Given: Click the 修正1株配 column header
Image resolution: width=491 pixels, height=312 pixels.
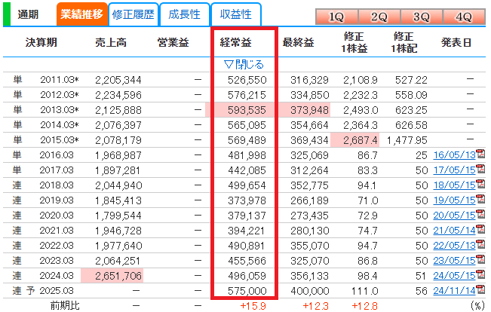Looking at the screenshot, I should point(404,42).
